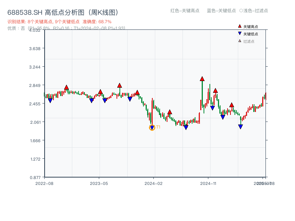
Task: Click the tallest red key-high marker
Action: [202, 79]
